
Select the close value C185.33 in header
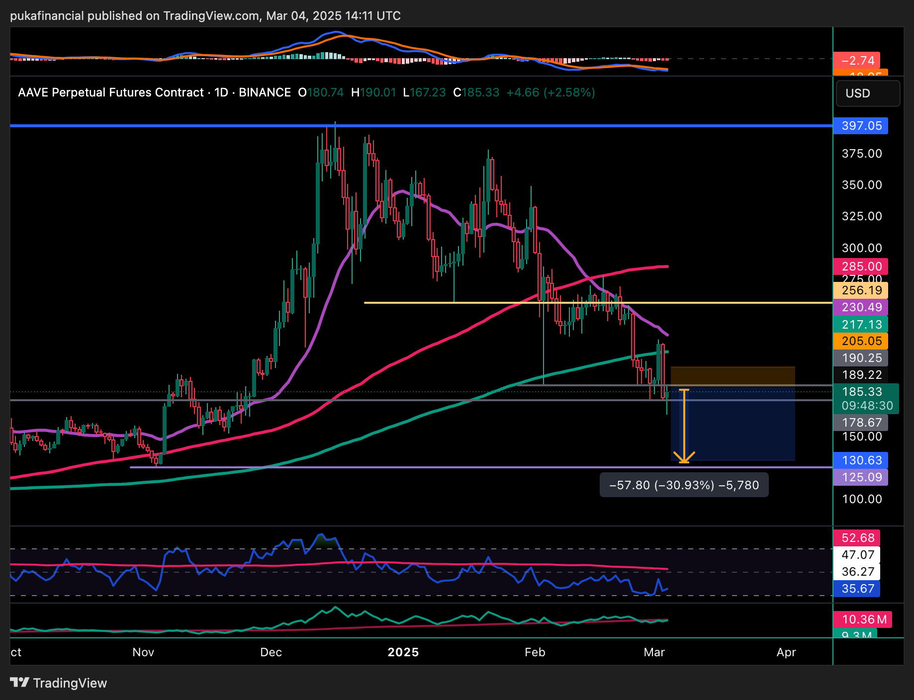pyautogui.click(x=476, y=92)
